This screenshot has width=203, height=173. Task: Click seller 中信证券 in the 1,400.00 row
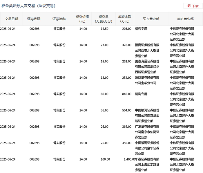182,165
